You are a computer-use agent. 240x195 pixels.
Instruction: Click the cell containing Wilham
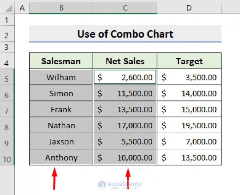tap(61, 77)
